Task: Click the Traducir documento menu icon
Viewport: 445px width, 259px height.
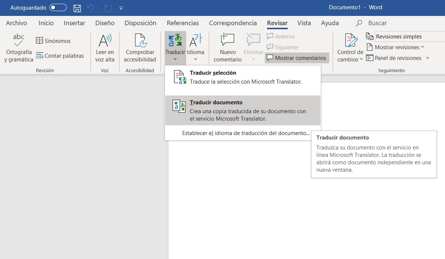Action: tap(179, 106)
